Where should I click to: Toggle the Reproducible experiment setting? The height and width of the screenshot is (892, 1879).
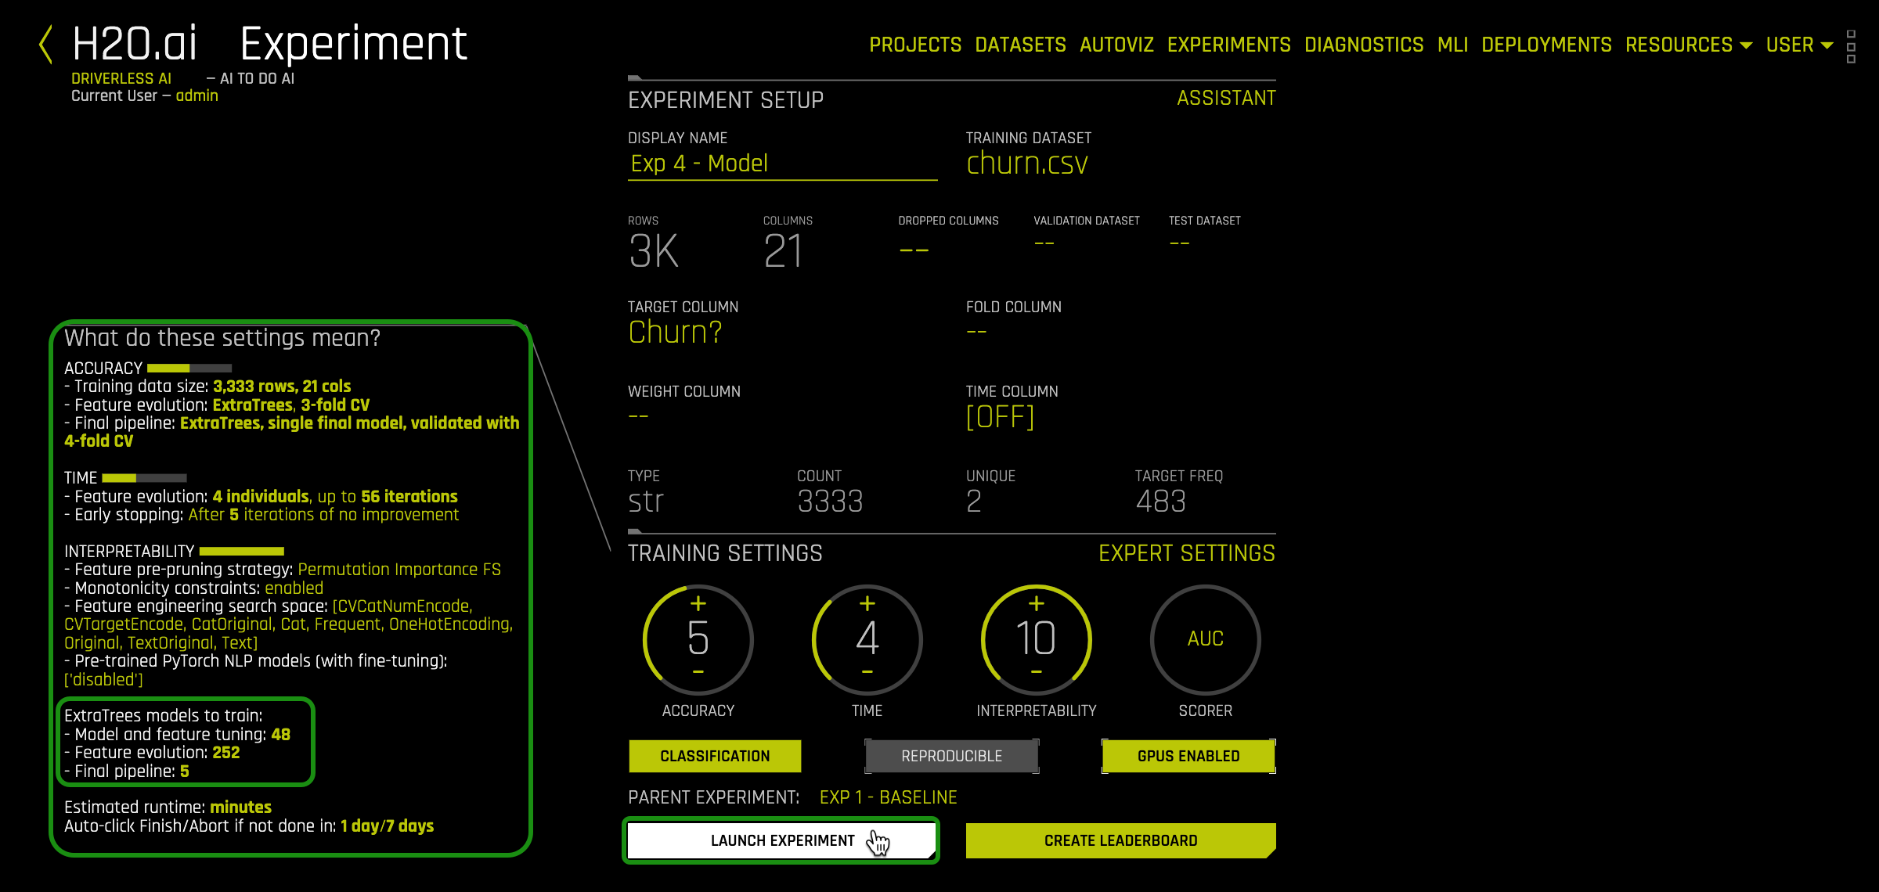point(951,756)
